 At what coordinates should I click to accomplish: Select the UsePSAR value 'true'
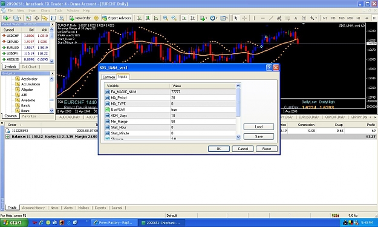click(203, 110)
